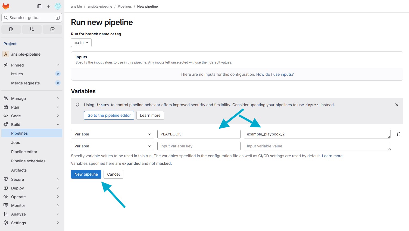Image resolution: width=409 pixels, height=231 pixels.
Task: Open Pipeline editor in sidebar
Action: [x=24, y=152]
